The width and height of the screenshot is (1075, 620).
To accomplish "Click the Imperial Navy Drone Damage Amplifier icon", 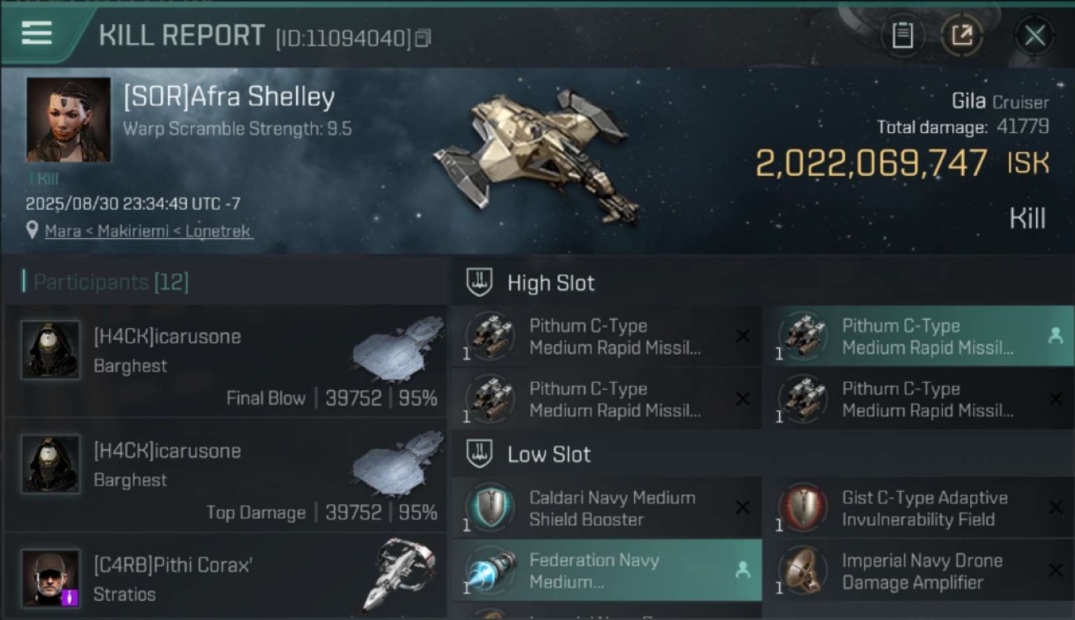I will click(804, 570).
